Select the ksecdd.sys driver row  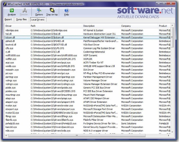87,127
